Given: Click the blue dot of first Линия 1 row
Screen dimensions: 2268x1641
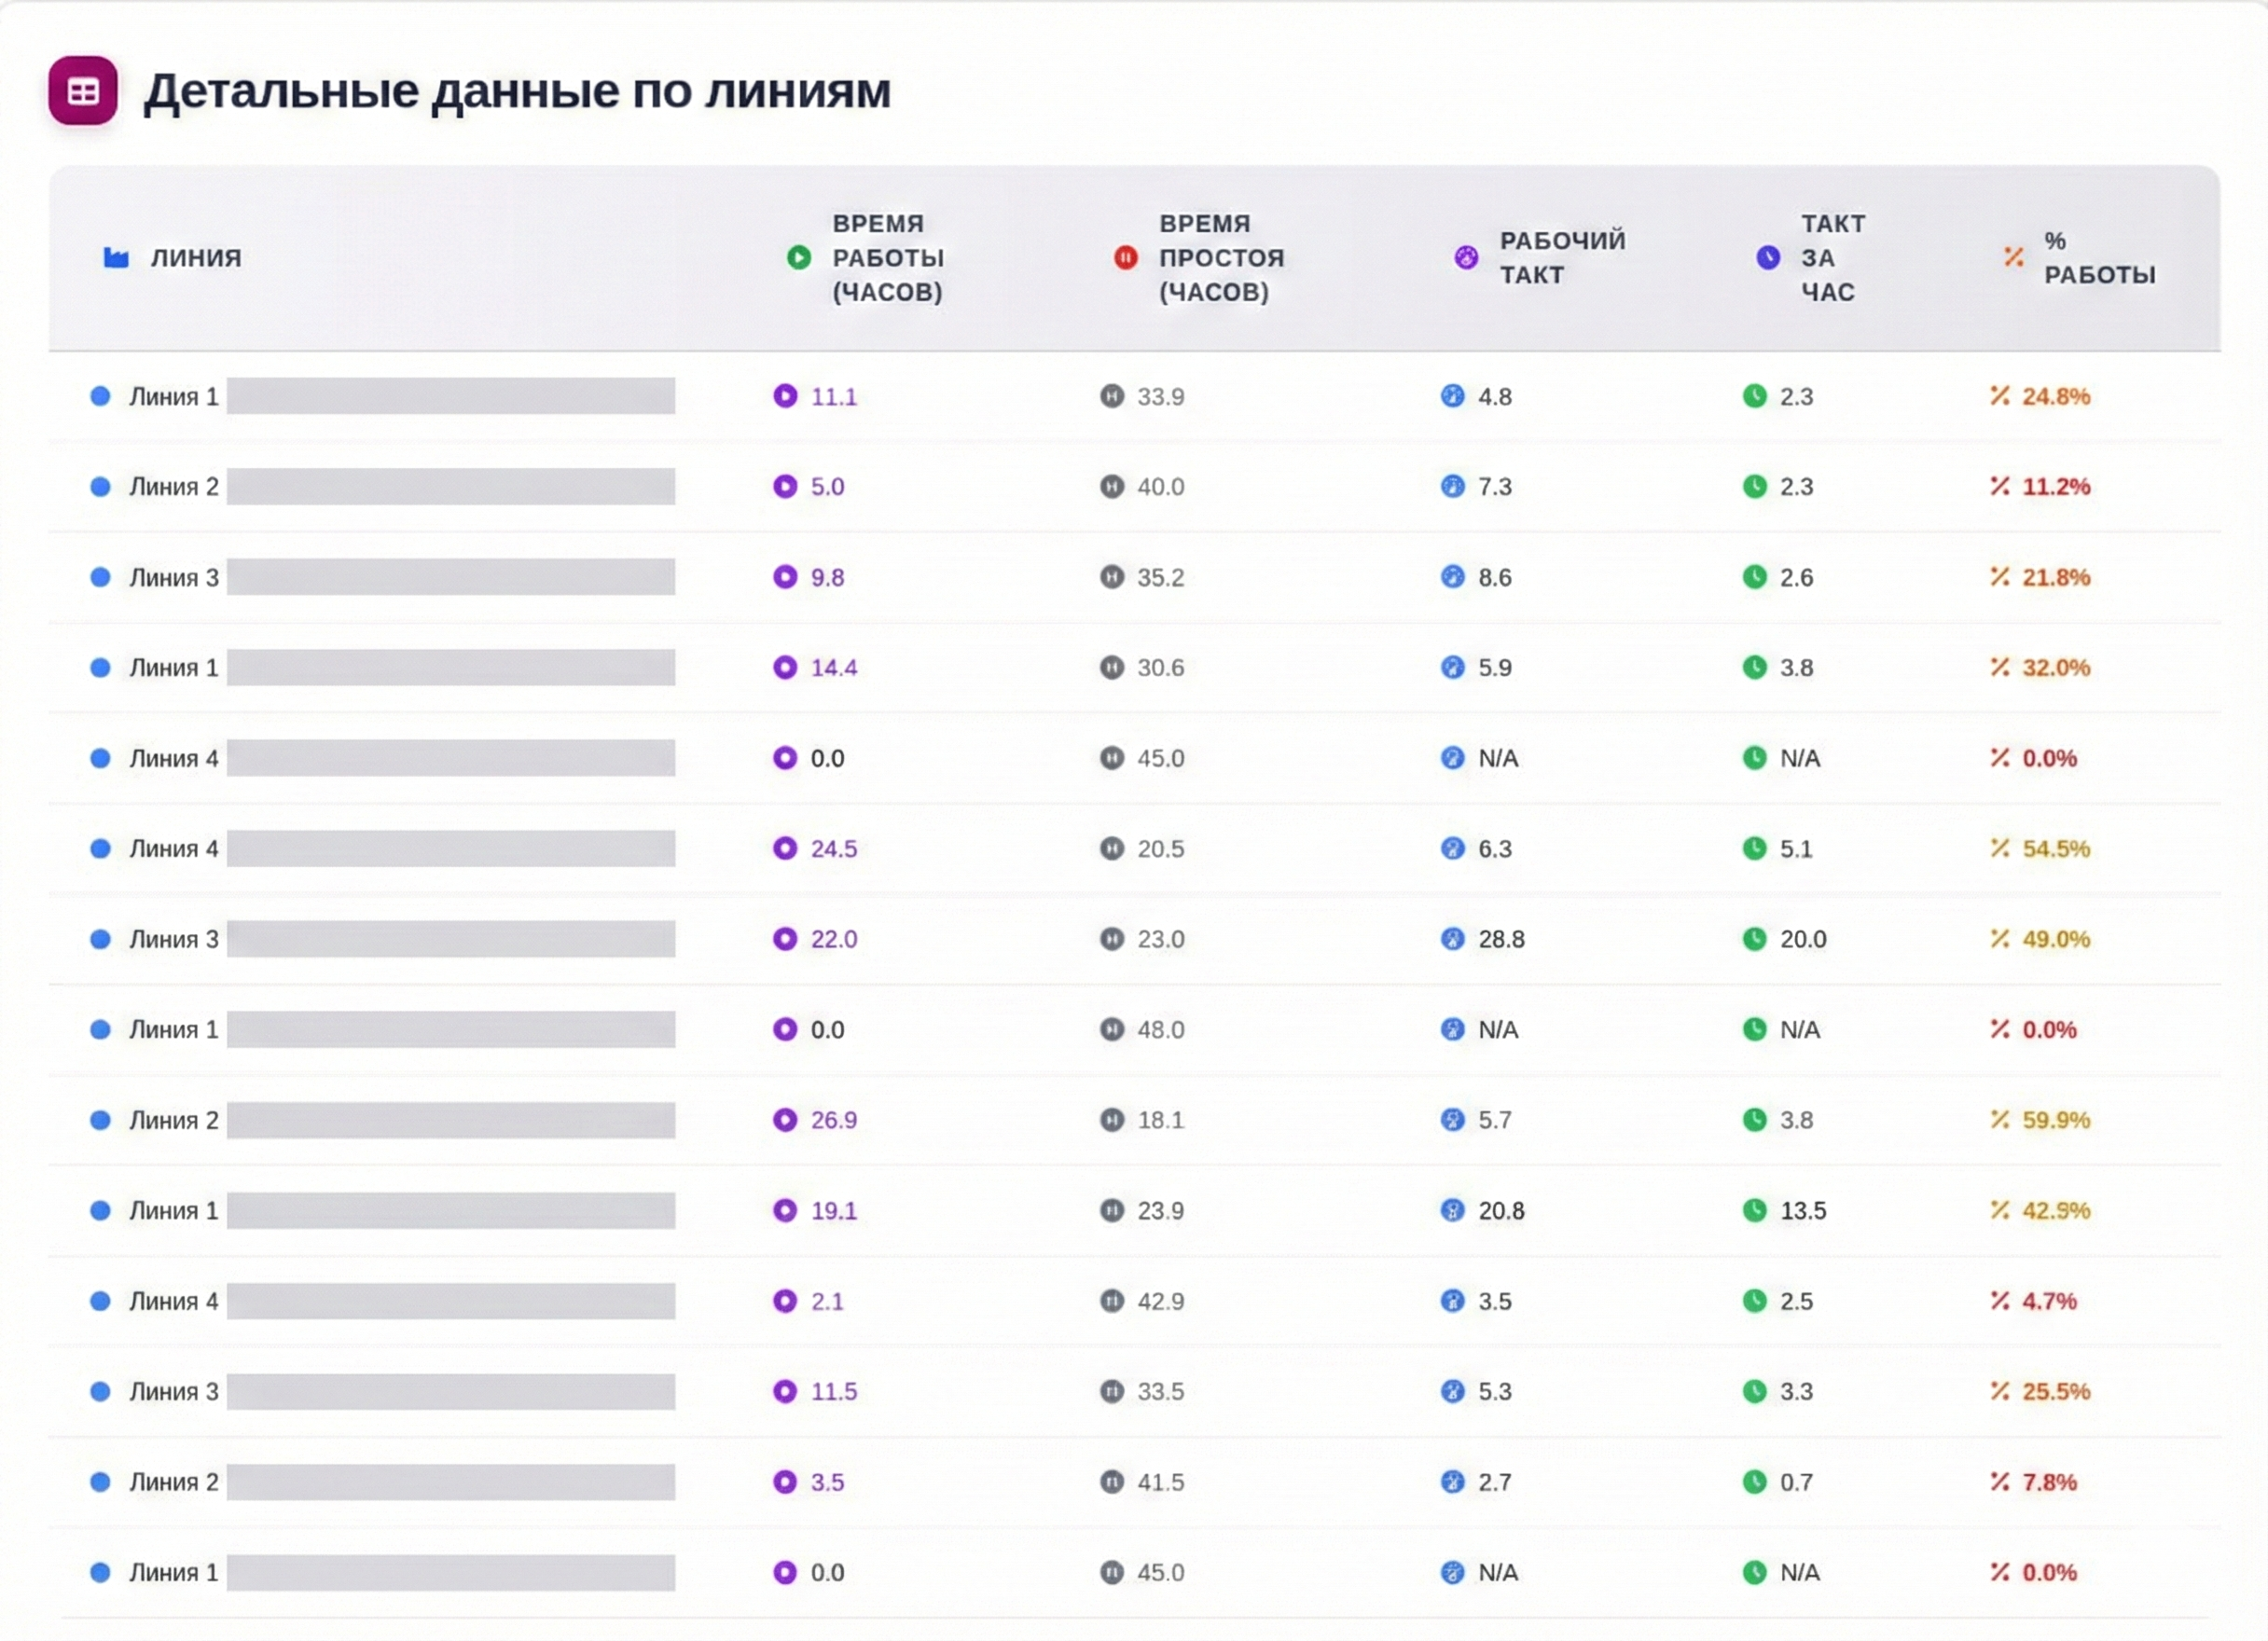Looking at the screenshot, I should [x=100, y=396].
